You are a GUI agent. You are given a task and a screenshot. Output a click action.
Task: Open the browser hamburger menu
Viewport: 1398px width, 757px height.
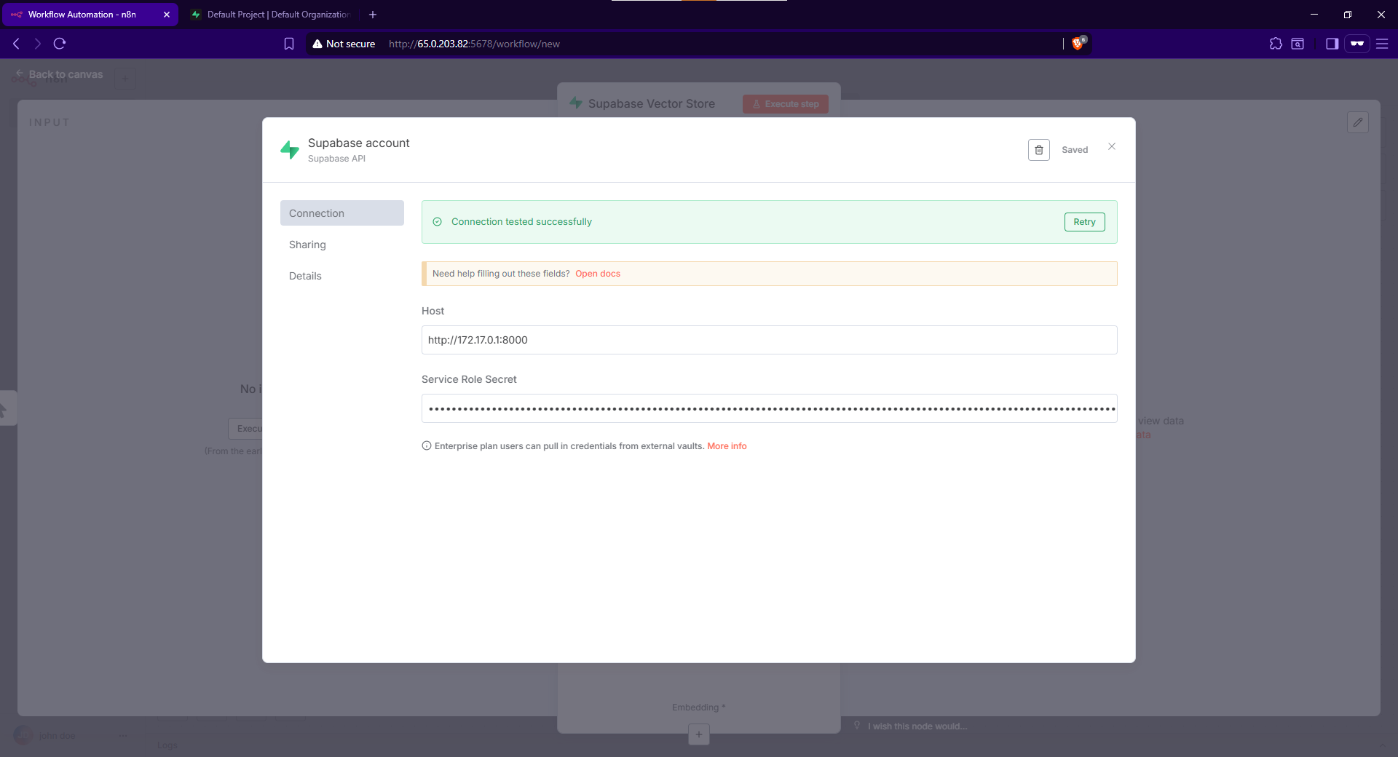[1382, 44]
